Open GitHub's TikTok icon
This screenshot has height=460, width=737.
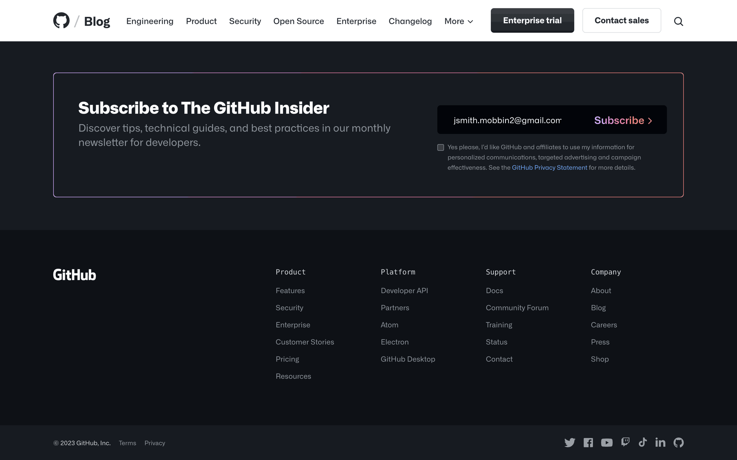point(643,442)
